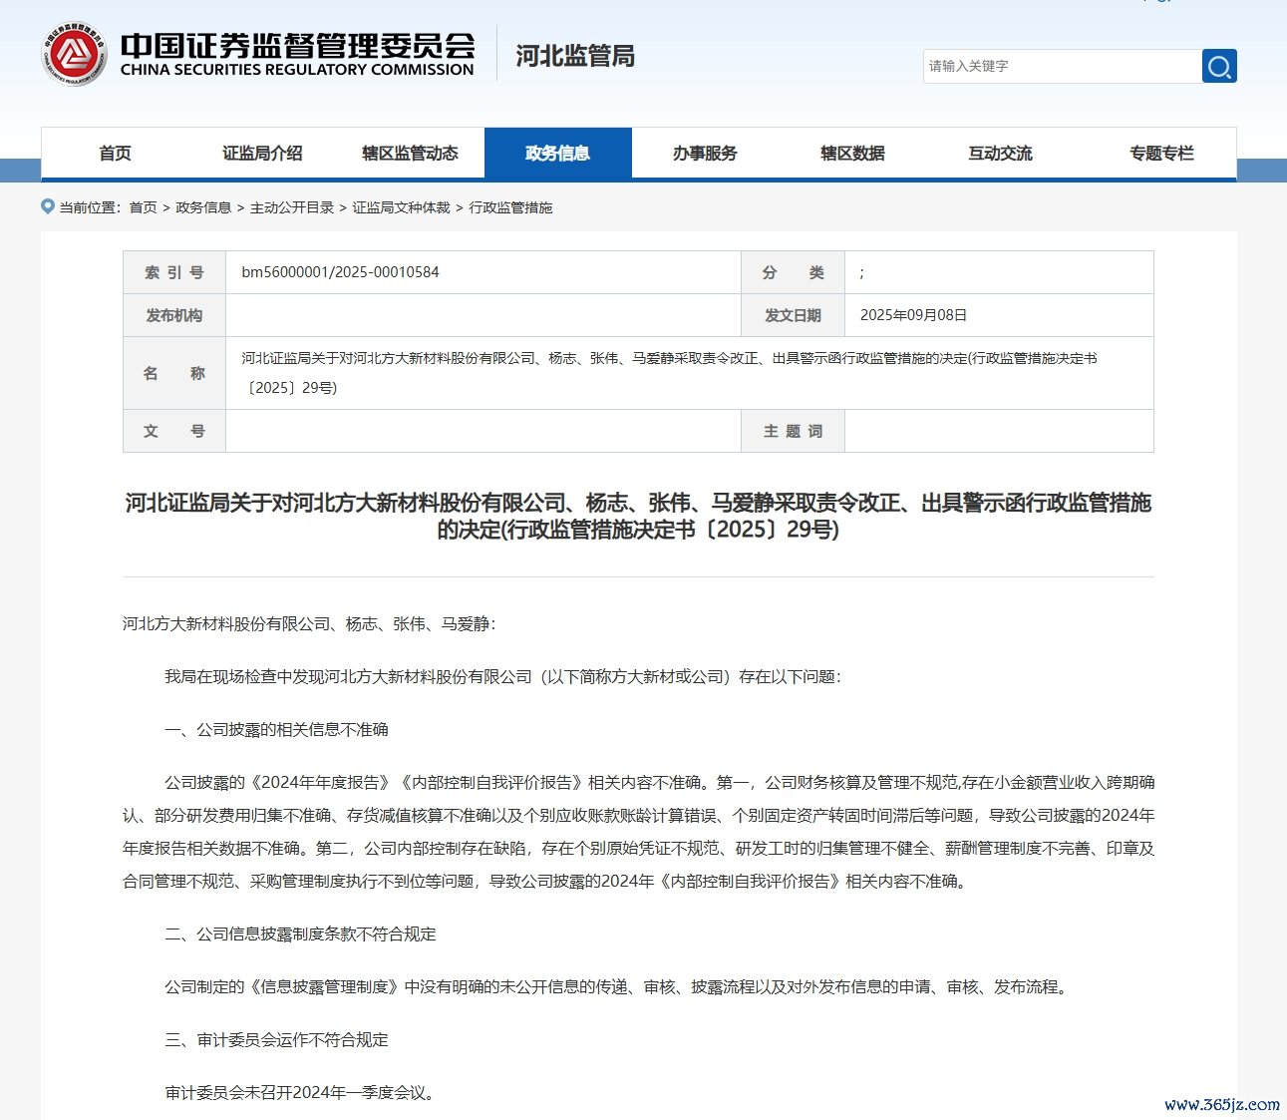Click heading 三、审计委员会运作不符合规定

pyautogui.click(x=276, y=1039)
